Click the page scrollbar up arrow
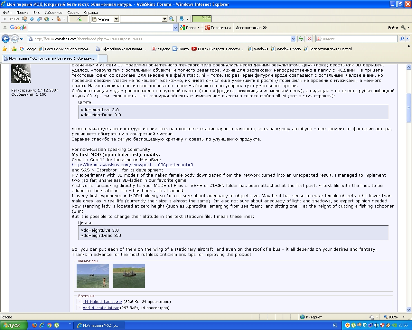The height and width of the screenshot is (330, 412). coord(409,67)
